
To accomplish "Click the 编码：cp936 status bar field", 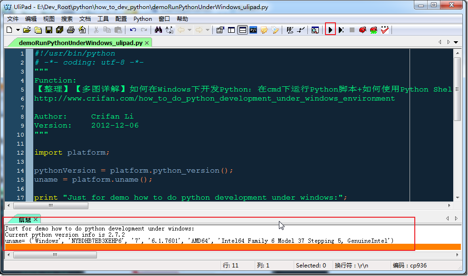I will click(x=410, y=265).
